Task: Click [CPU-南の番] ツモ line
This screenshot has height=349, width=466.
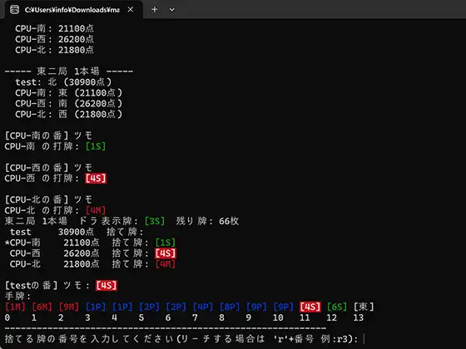Action: (49, 135)
